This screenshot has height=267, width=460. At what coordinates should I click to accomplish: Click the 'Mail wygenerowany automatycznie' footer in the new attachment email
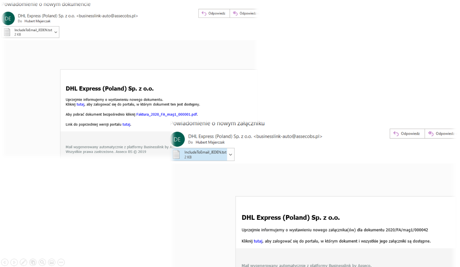[307, 265]
